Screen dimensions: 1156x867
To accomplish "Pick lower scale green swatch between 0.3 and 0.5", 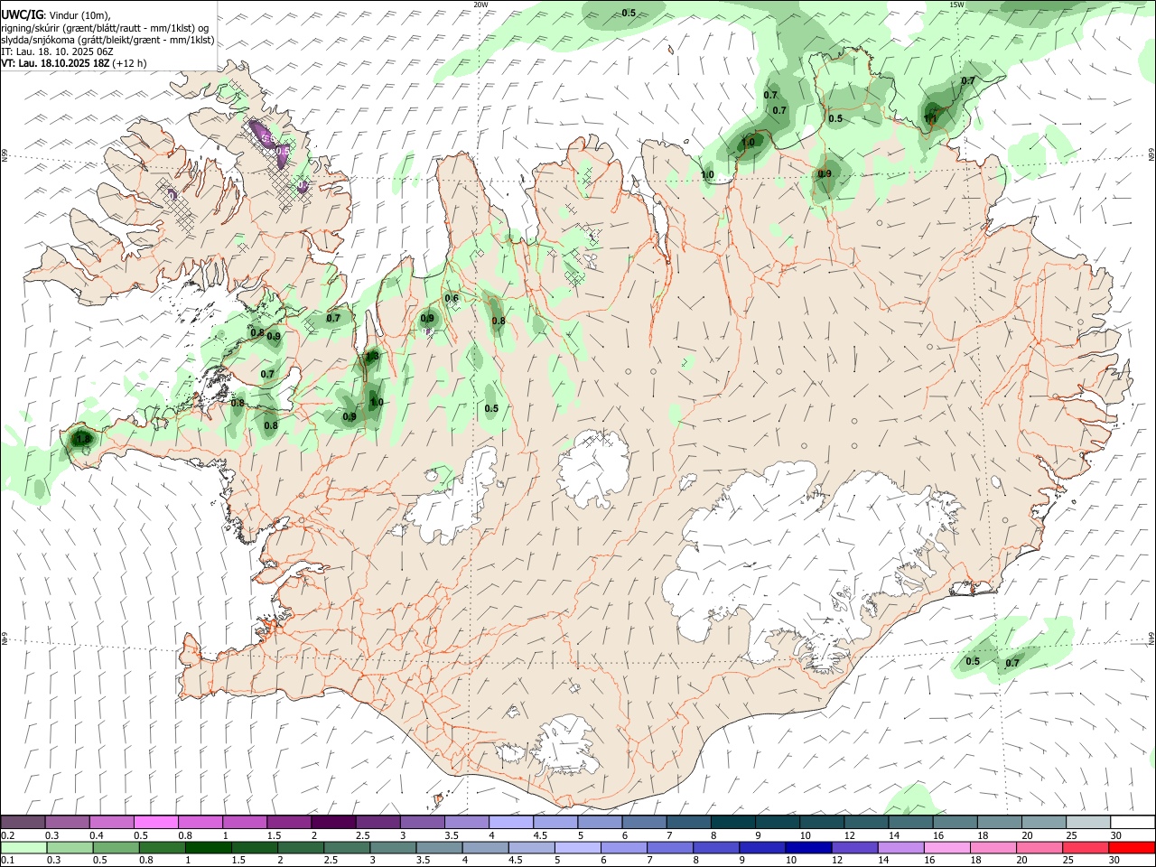I will [x=70, y=848].
